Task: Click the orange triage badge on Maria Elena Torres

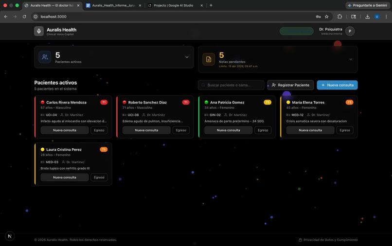Action: click(350, 102)
